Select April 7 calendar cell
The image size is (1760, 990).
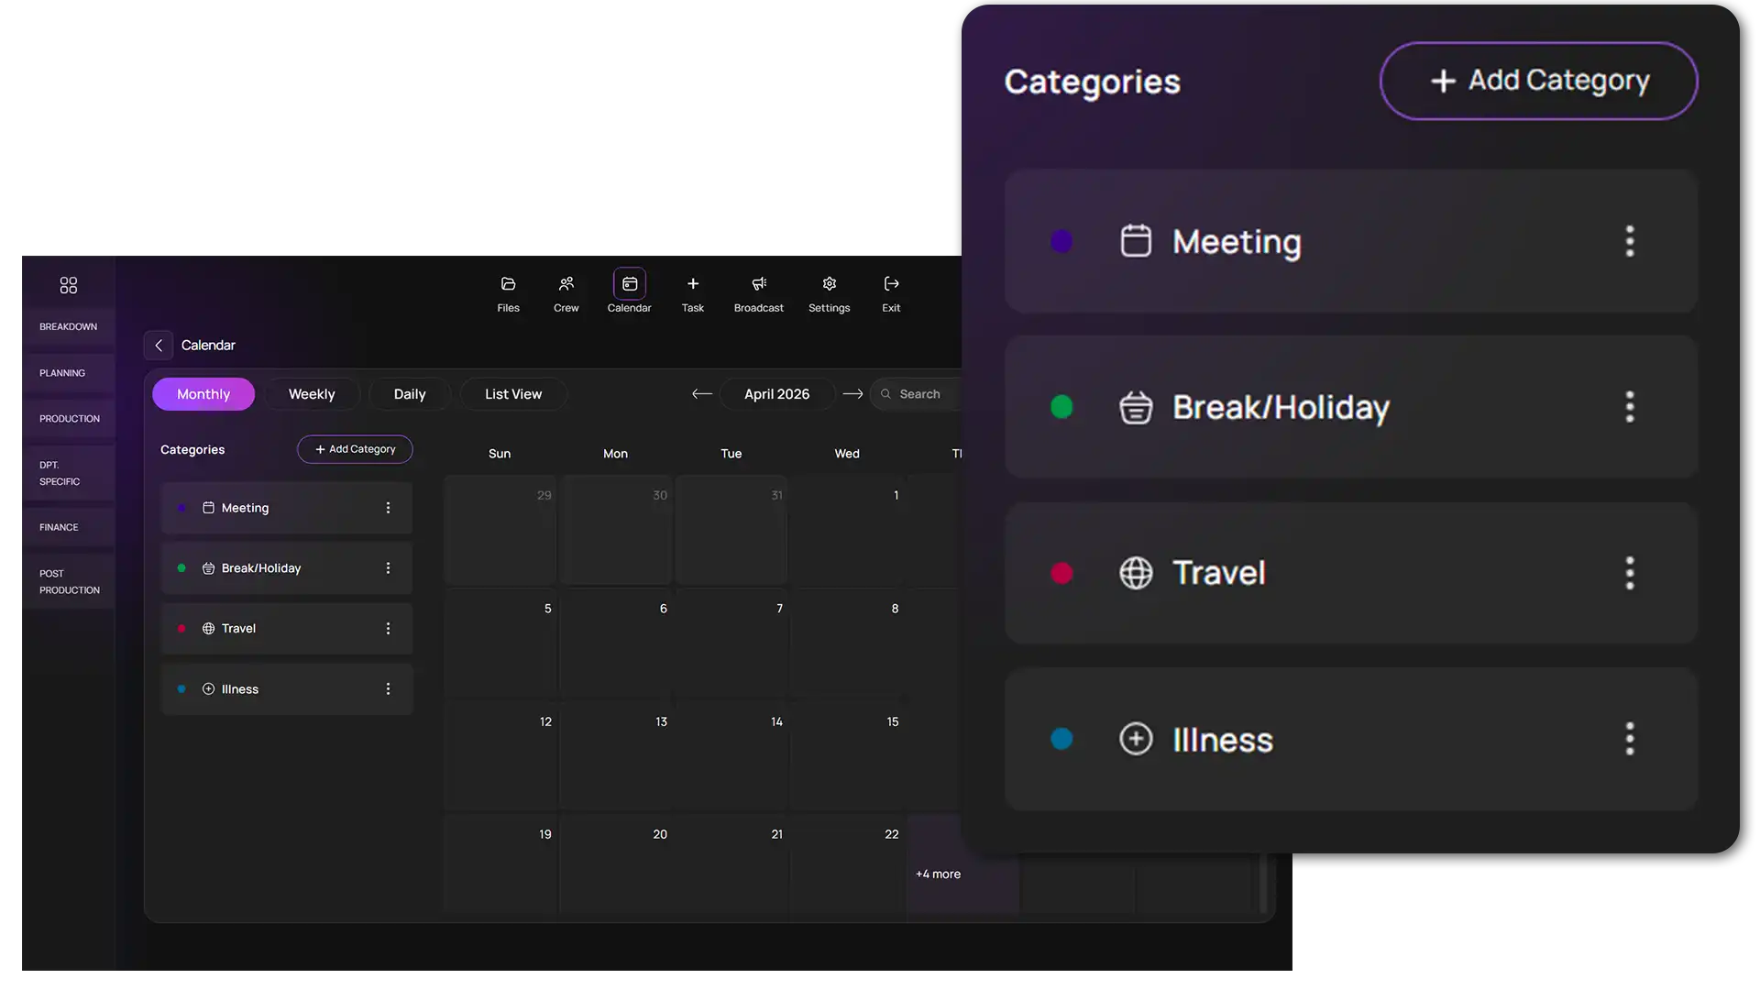pos(731,643)
